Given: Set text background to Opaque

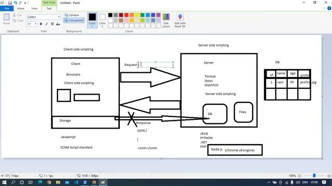Looking at the screenshot, I should (72, 15).
